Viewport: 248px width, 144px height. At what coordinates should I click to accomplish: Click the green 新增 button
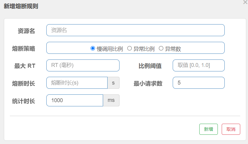point(209,129)
